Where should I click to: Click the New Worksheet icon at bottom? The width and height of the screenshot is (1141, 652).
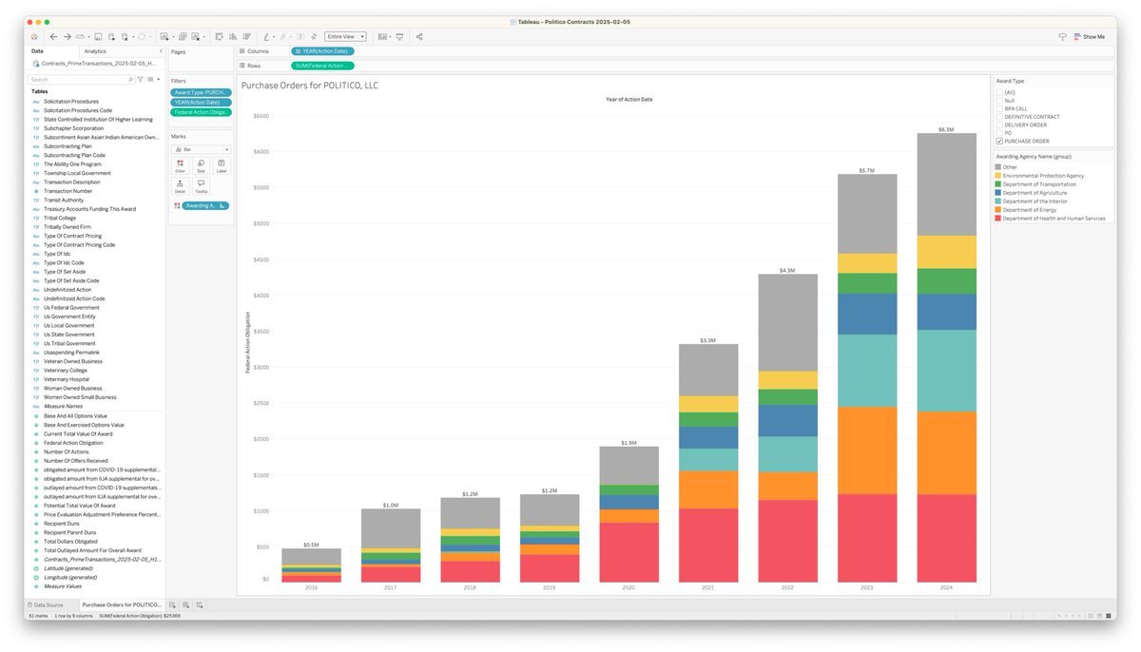(172, 604)
